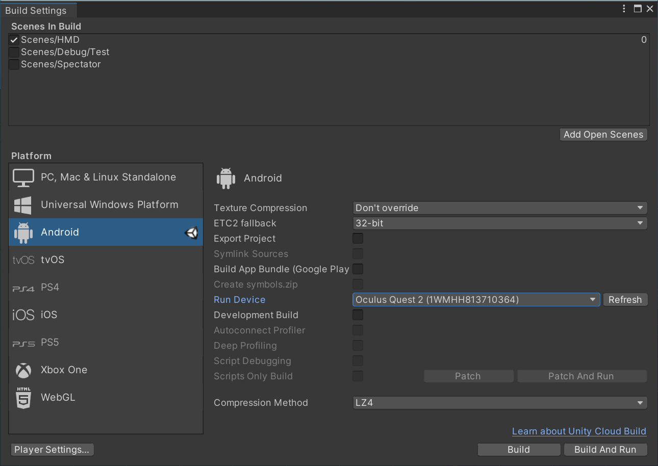This screenshot has height=466, width=658.
Task: Click the Universal Windows Platform Windows logo icon
Action: (23, 205)
